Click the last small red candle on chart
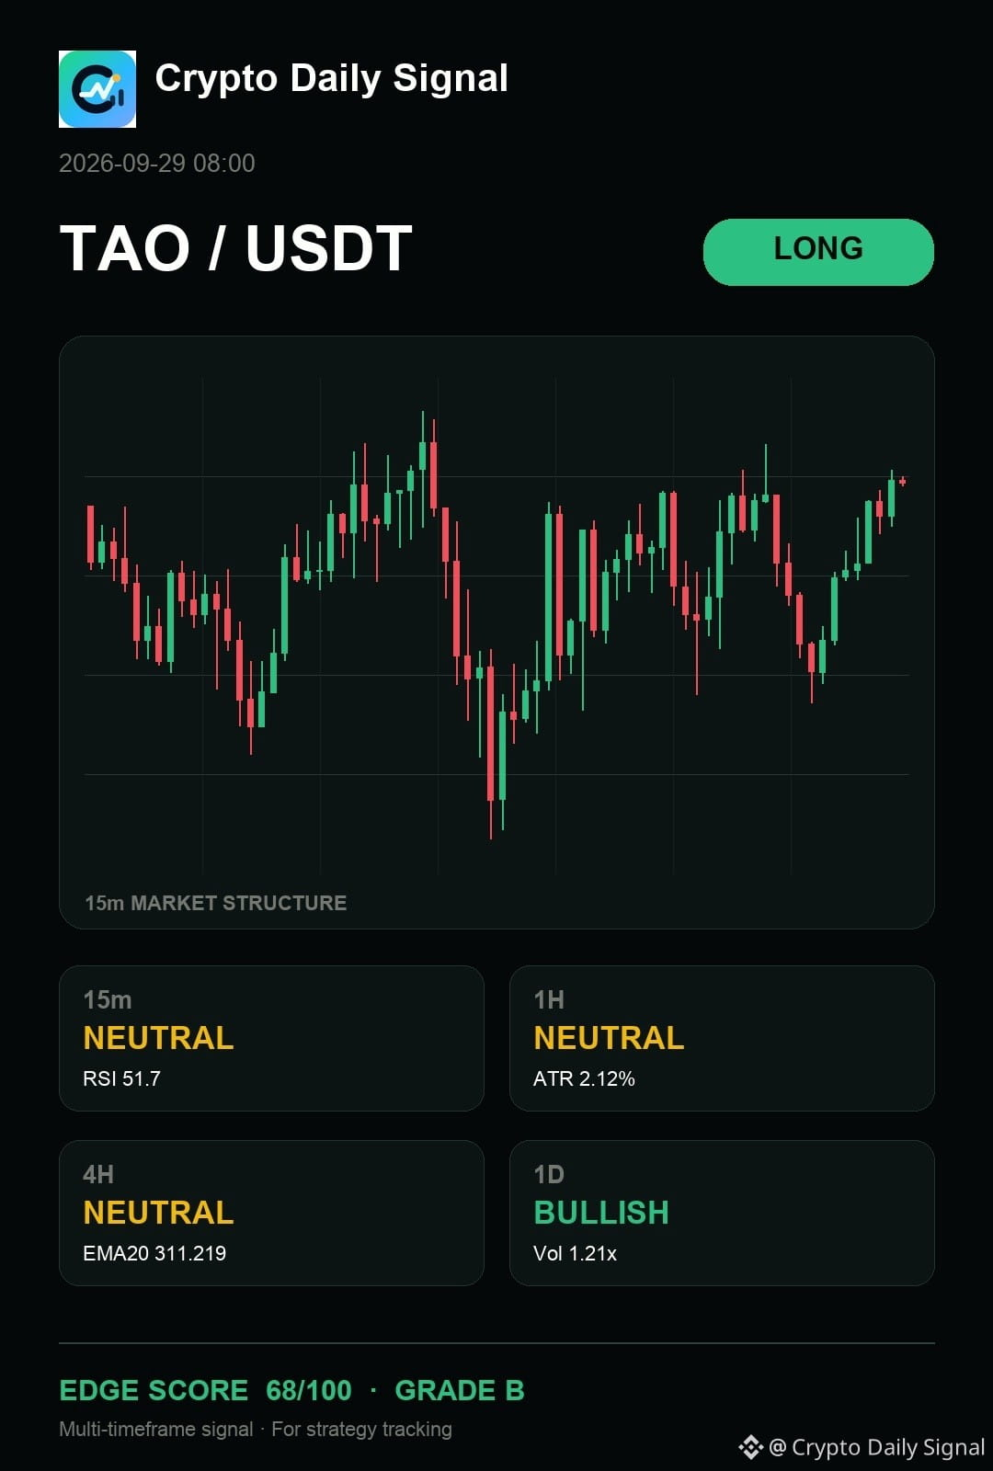Viewport: 993px width, 1471px height. tap(903, 481)
